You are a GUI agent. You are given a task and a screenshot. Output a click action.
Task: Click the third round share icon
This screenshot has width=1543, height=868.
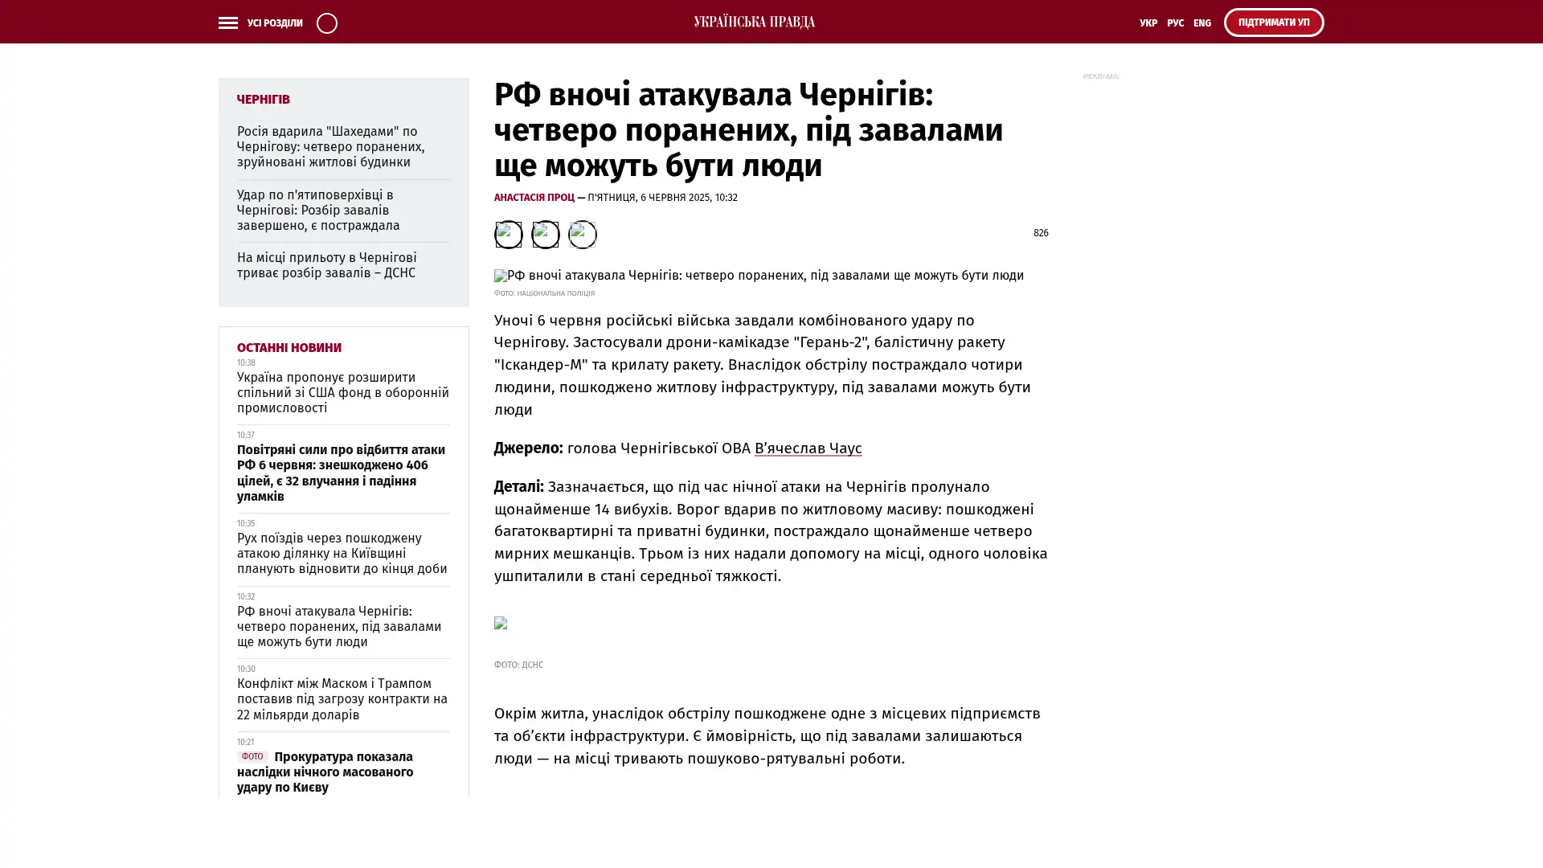click(x=582, y=234)
